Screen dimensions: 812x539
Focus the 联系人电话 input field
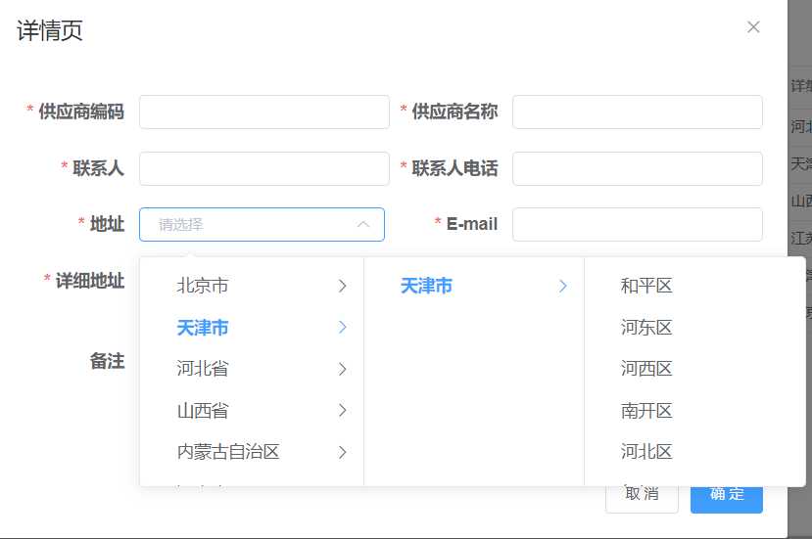click(638, 168)
